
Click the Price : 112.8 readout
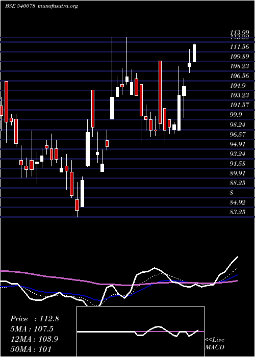(35, 319)
